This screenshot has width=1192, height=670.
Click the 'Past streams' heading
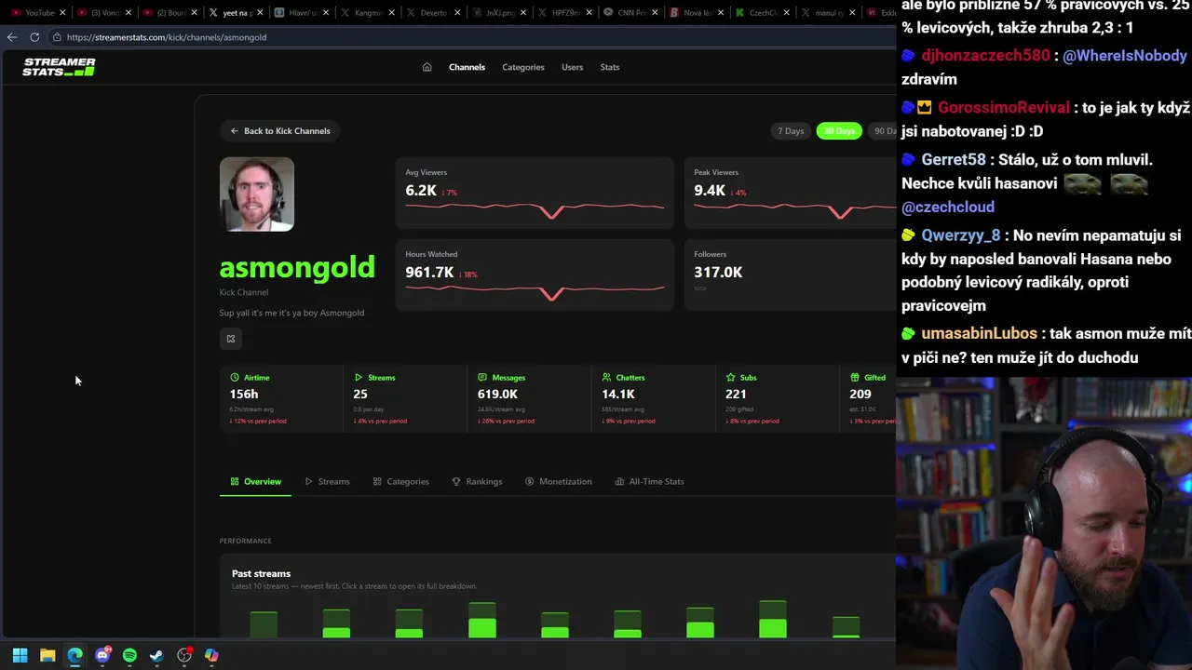(261, 573)
